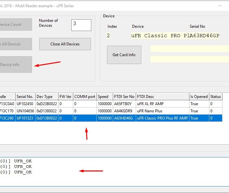Screen dimensions: 229x193
Task: Click the disabled Device Count button
Action: tap(16, 24)
